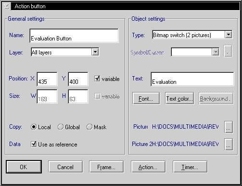Screen dimensions: 242x186
Task: Open the Layer dropdown arrow
Action: click(x=95, y=52)
